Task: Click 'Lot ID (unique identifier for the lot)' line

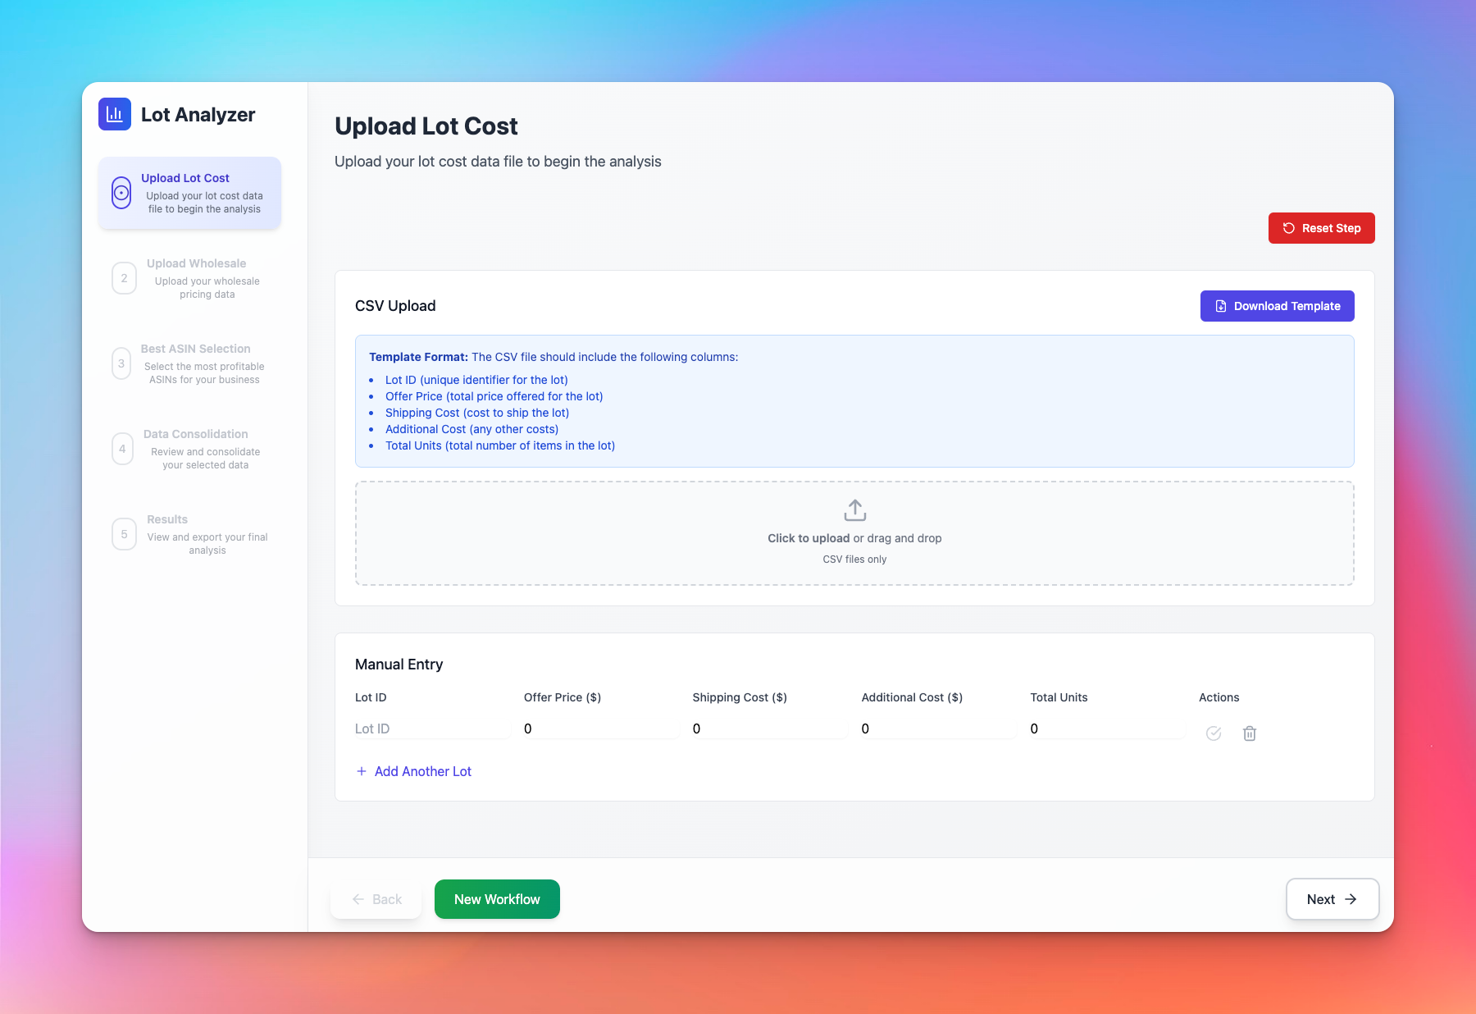Action: [x=476, y=380]
